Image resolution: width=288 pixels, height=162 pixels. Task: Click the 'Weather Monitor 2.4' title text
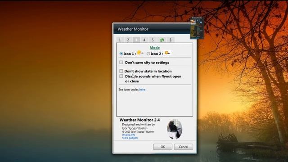click(x=139, y=120)
